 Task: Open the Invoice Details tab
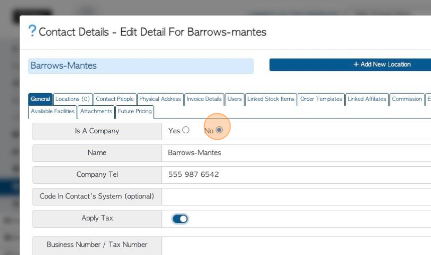(x=204, y=99)
